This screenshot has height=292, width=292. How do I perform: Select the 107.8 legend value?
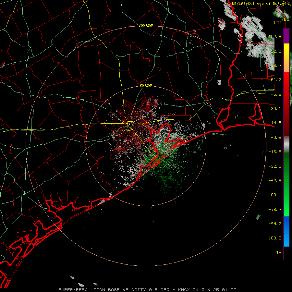[x=275, y=36]
